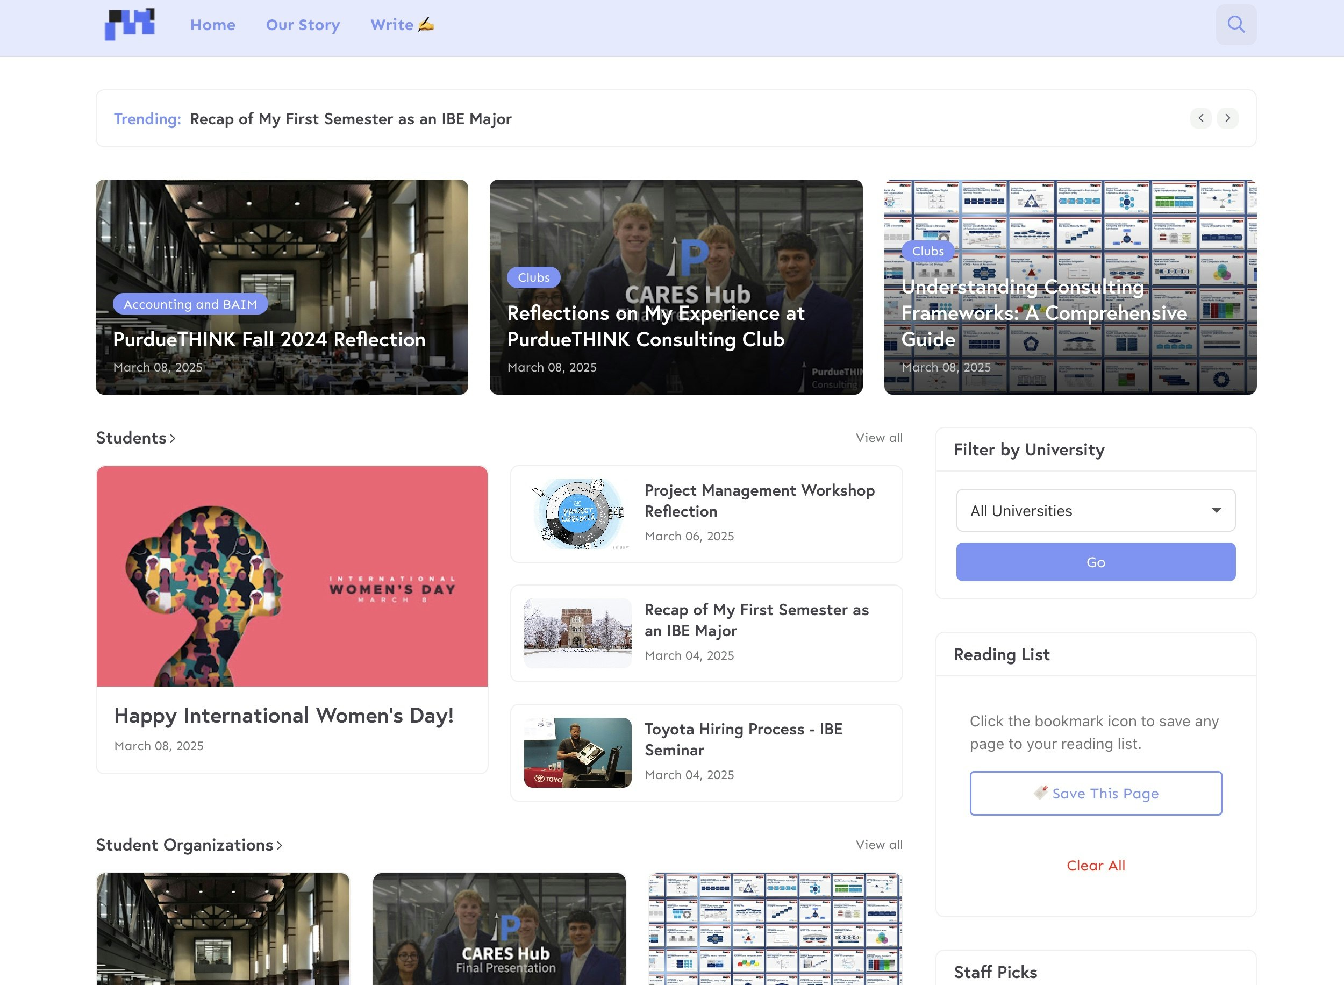1344x985 pixels.
Task: Open the All Universities dropdown
Action: click(1095, 510)
